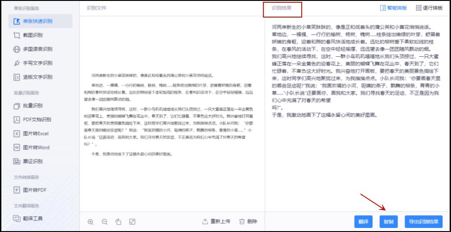This screenshot has width=451, height=232.
Task: Select 单张快速识别 in the sidebar
Action: click(x=40, y=21)
